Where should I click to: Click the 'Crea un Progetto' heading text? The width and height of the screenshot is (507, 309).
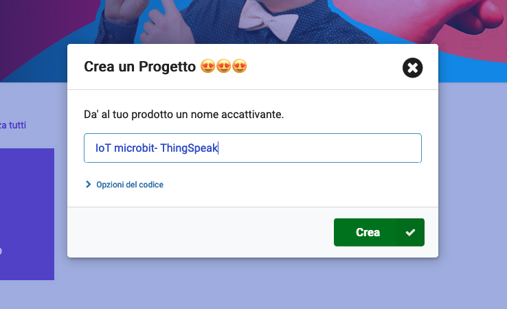tap(139, 67)
